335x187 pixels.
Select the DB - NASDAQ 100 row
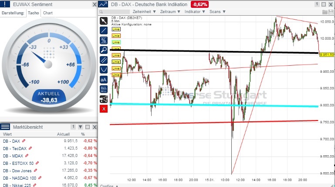pyautogui.click(x=49, y=178)
